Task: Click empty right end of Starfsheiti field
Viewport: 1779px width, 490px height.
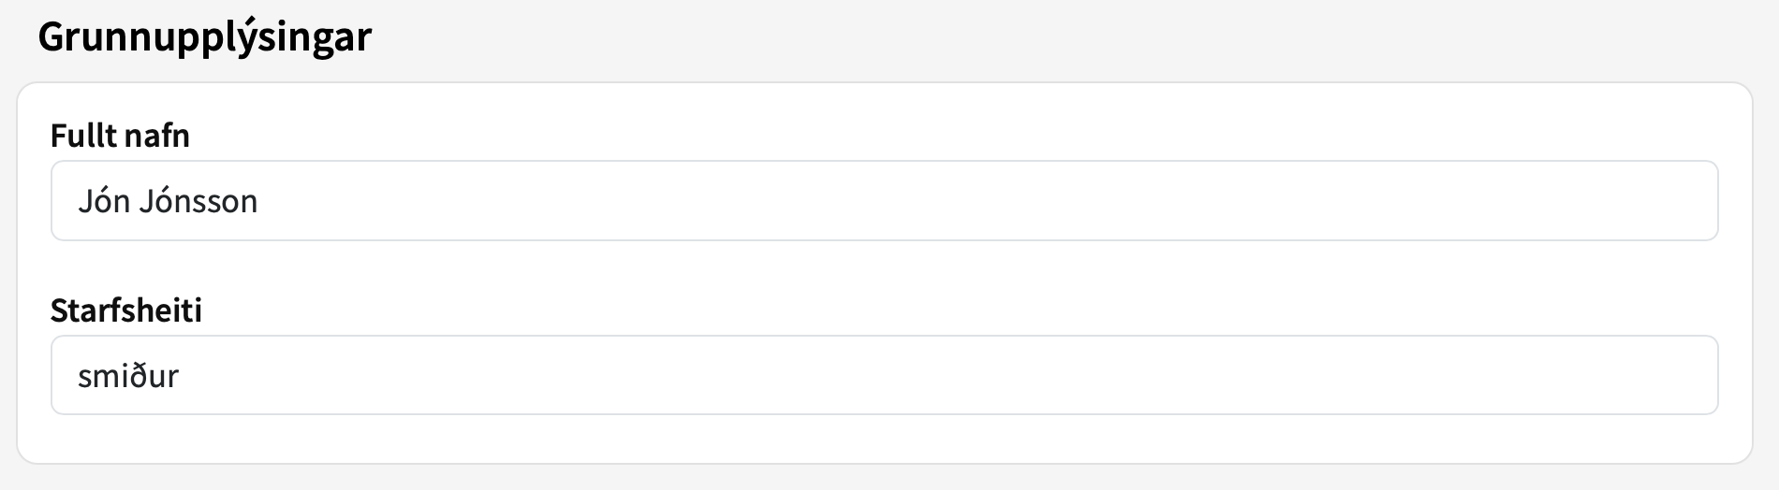Action: tap(1592, 375)
